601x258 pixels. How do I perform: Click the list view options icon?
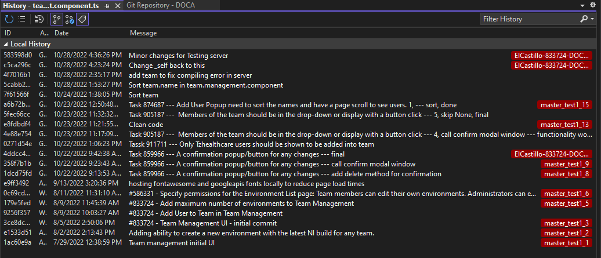pyautogui.click(x=22, y=19)
